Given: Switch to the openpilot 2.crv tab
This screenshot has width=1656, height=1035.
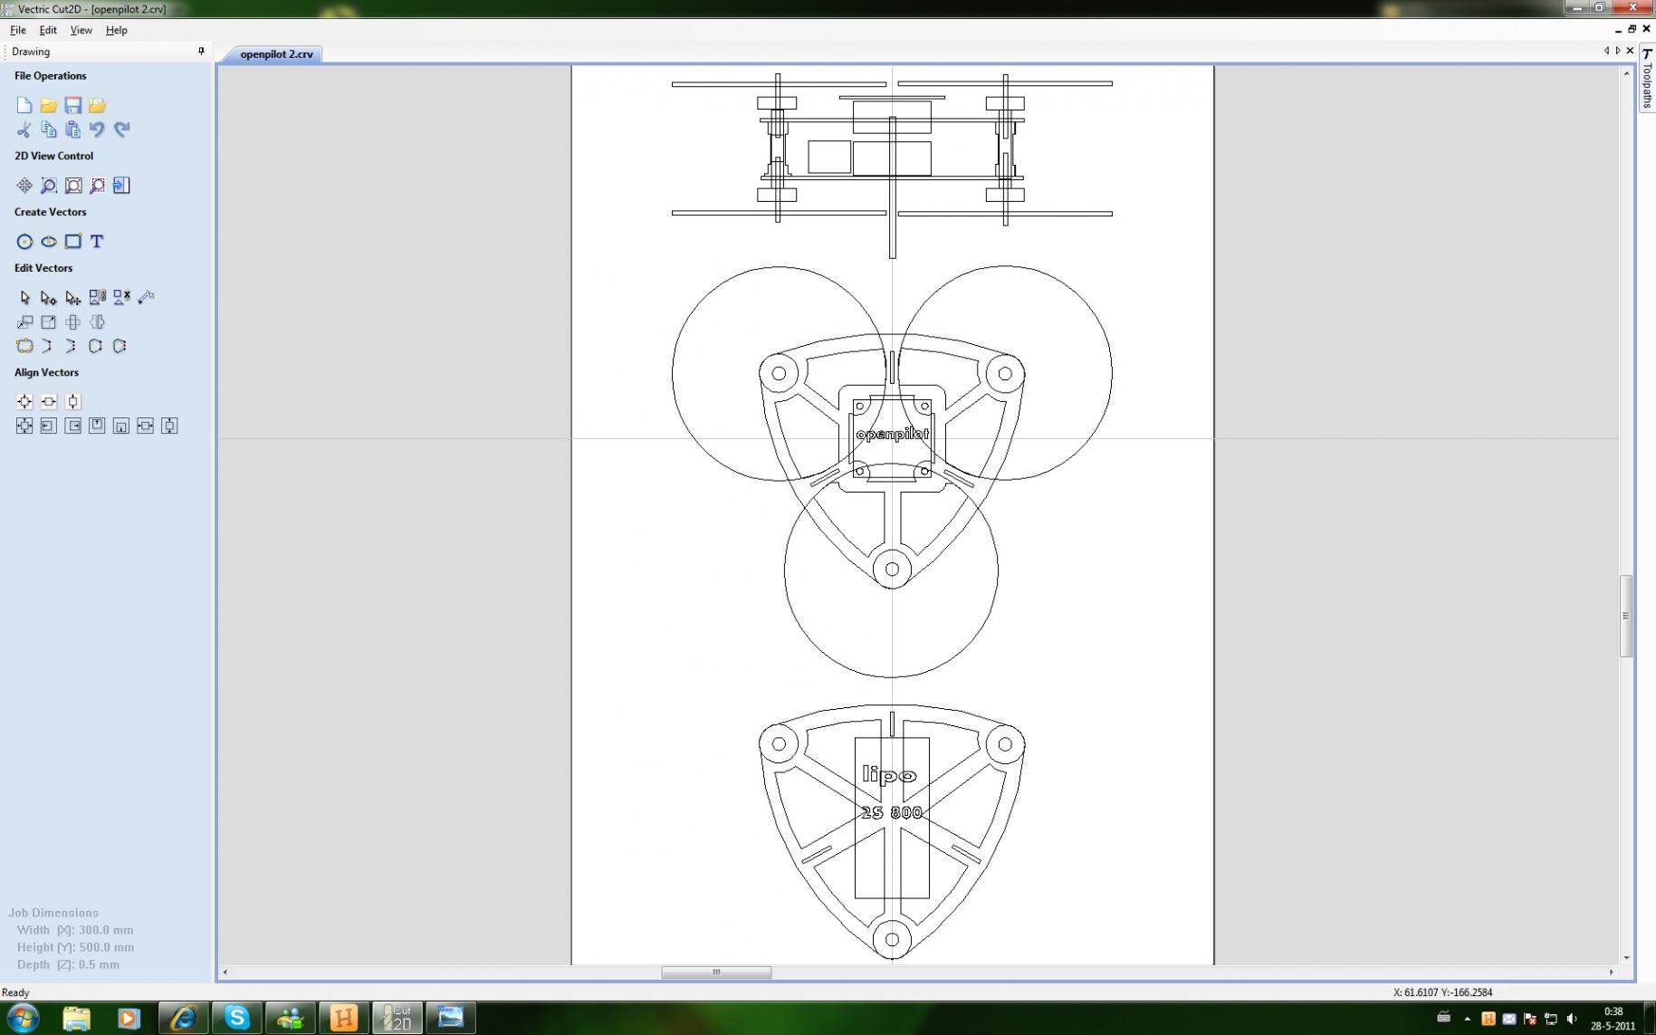Looking at the screenshot, I should (x=276, y=54).
